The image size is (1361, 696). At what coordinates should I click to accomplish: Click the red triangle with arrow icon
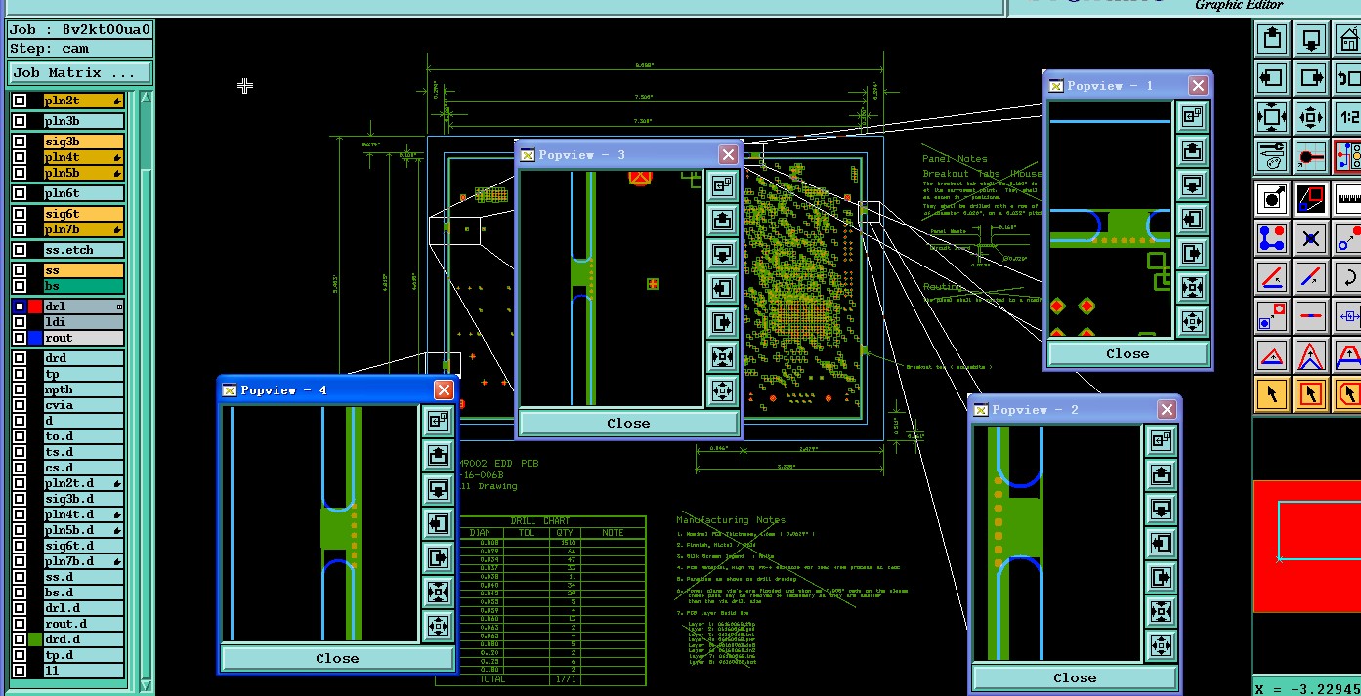[x=1271, y=356]
